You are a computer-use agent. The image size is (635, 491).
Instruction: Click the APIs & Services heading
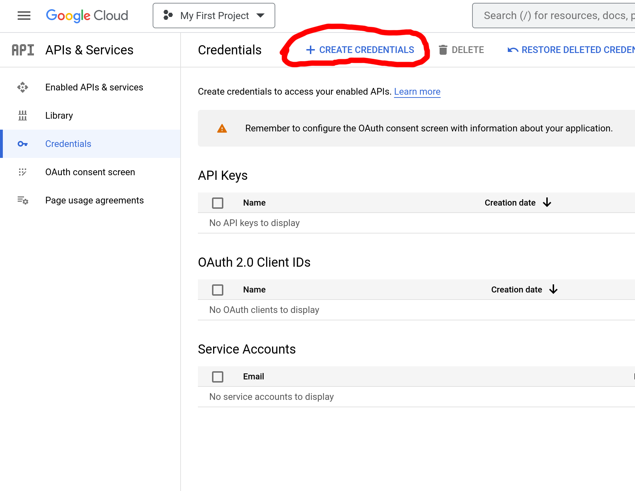89,50
